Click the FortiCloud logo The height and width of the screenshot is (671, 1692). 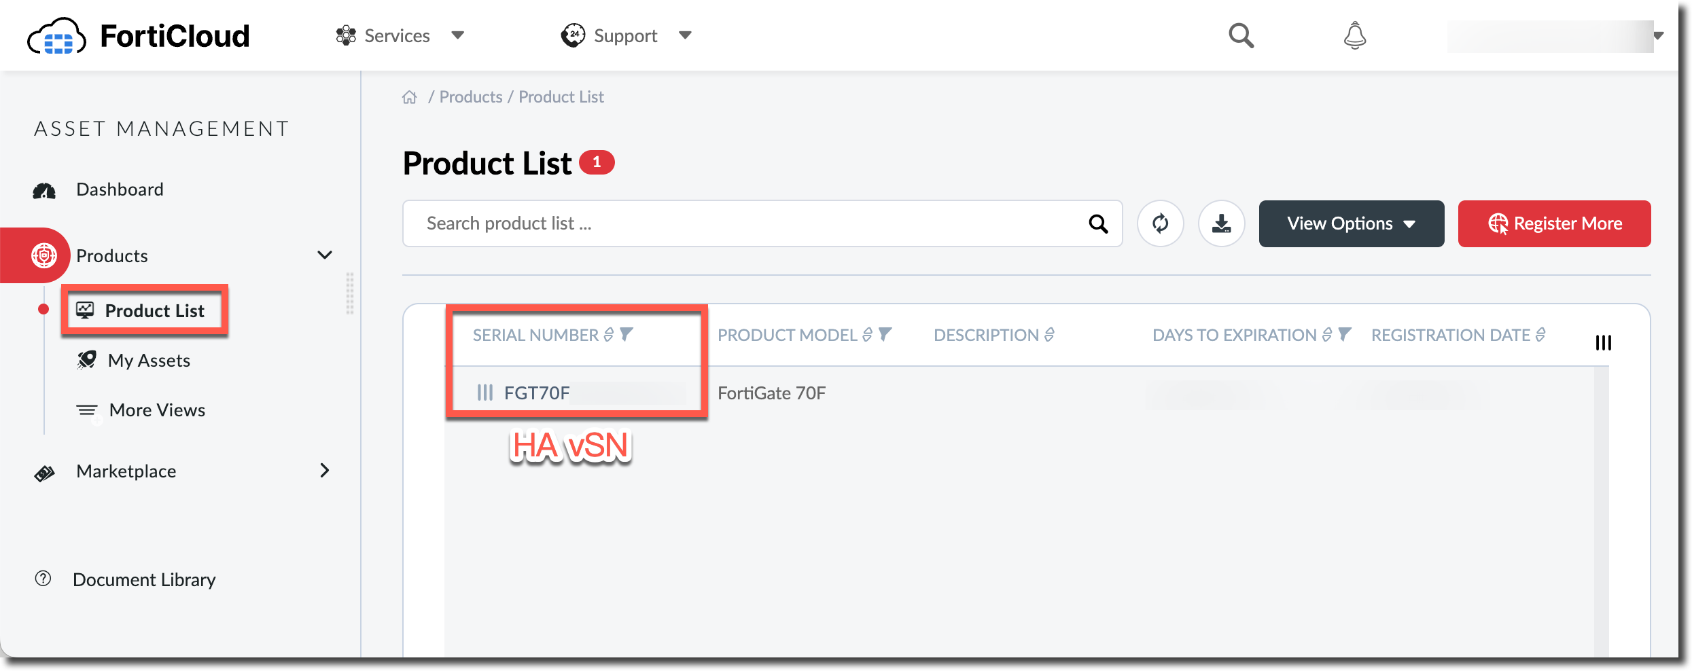click(x=138, y=36)
